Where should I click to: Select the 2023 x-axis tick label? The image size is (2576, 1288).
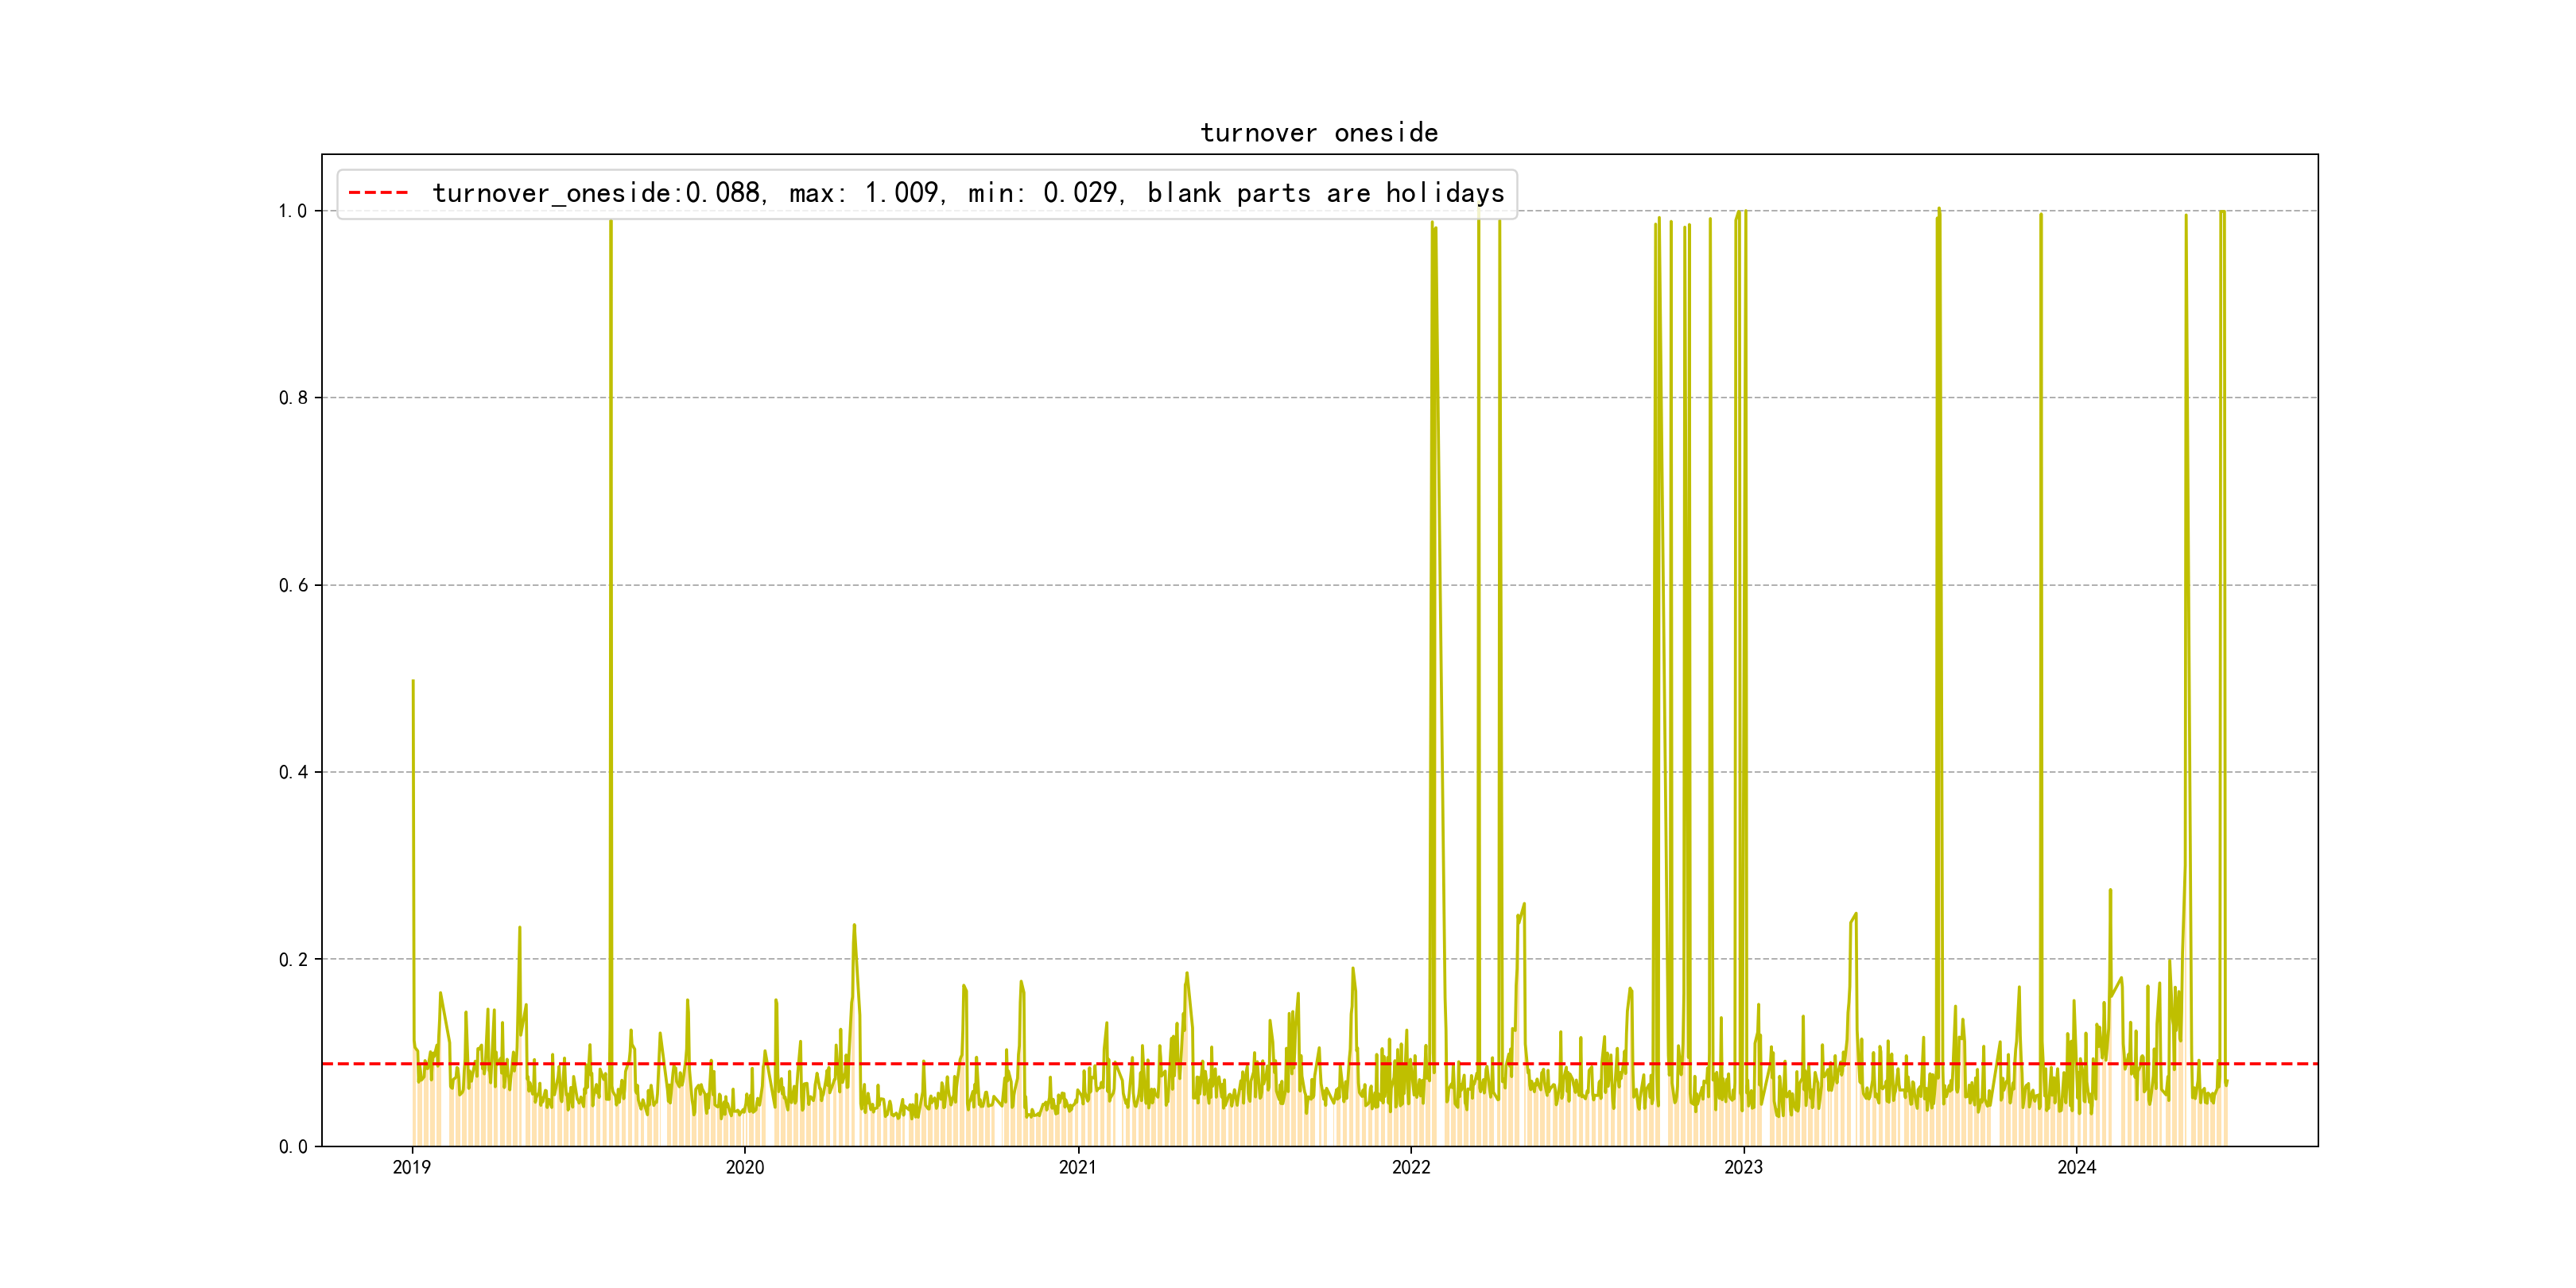point(1743,1167)
